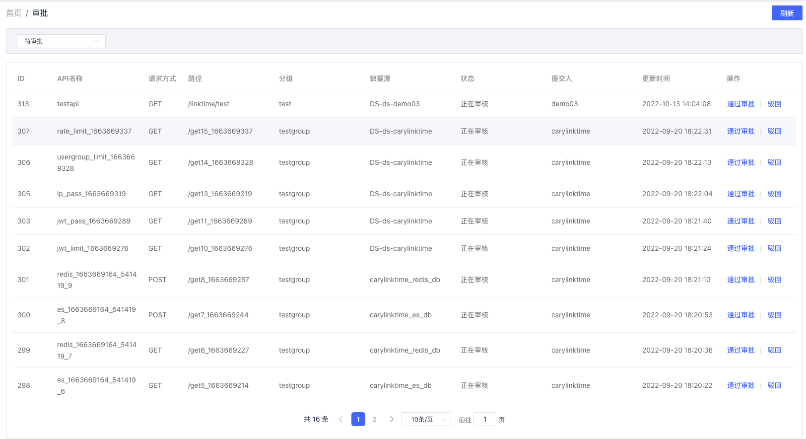Click the 2022-10-13 14:04:08 timestamp
Image resolution: width=806 pixels, height=439 pixels.
point(676,104)
